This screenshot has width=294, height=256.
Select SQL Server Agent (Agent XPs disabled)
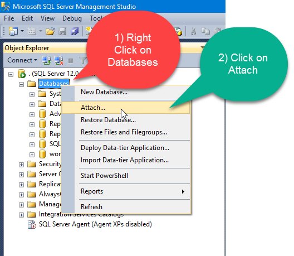click(x=95, y=224)
